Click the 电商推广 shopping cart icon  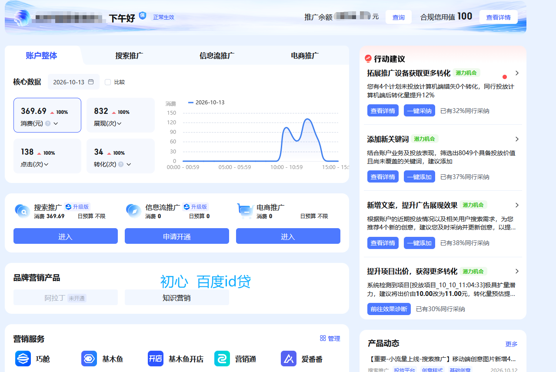[245, 211]
